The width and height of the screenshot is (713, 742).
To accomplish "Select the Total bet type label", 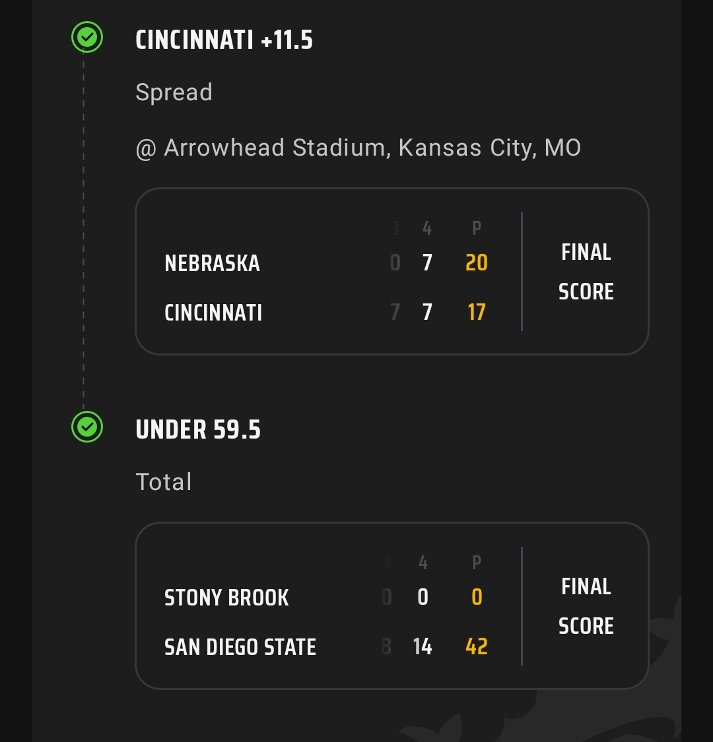I will click(164, 482).
